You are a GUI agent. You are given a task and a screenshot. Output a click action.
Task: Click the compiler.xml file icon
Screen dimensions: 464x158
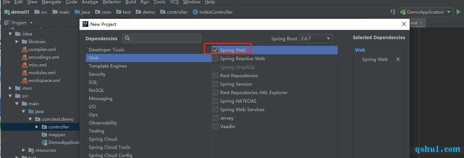coord(24,49)
